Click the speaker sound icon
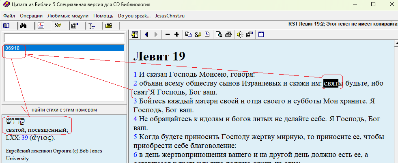This screenshot has height=163, width=398. [x=240, y=34]
